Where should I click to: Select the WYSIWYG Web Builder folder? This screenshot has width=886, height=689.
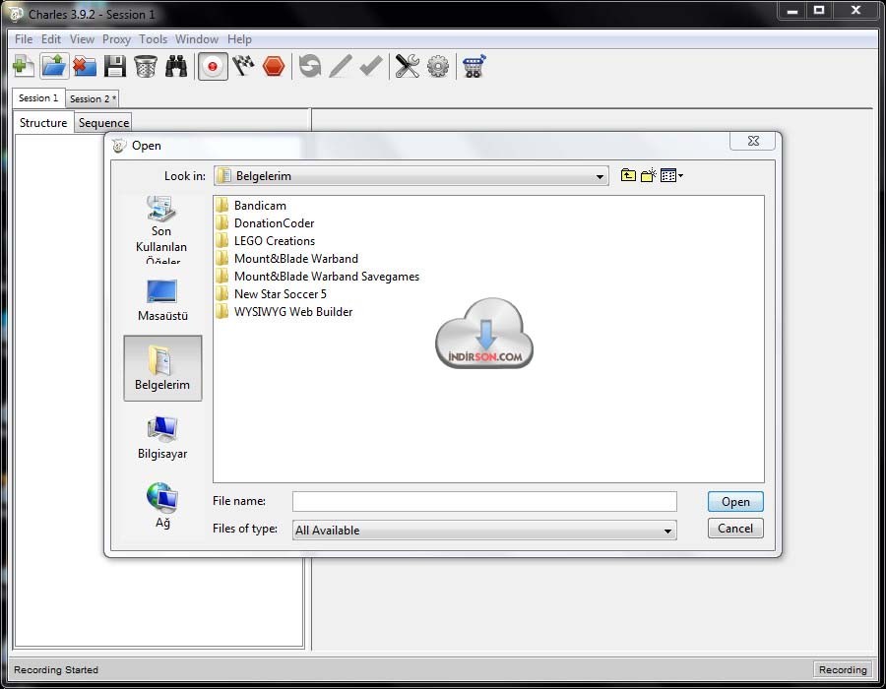point(285,312)
